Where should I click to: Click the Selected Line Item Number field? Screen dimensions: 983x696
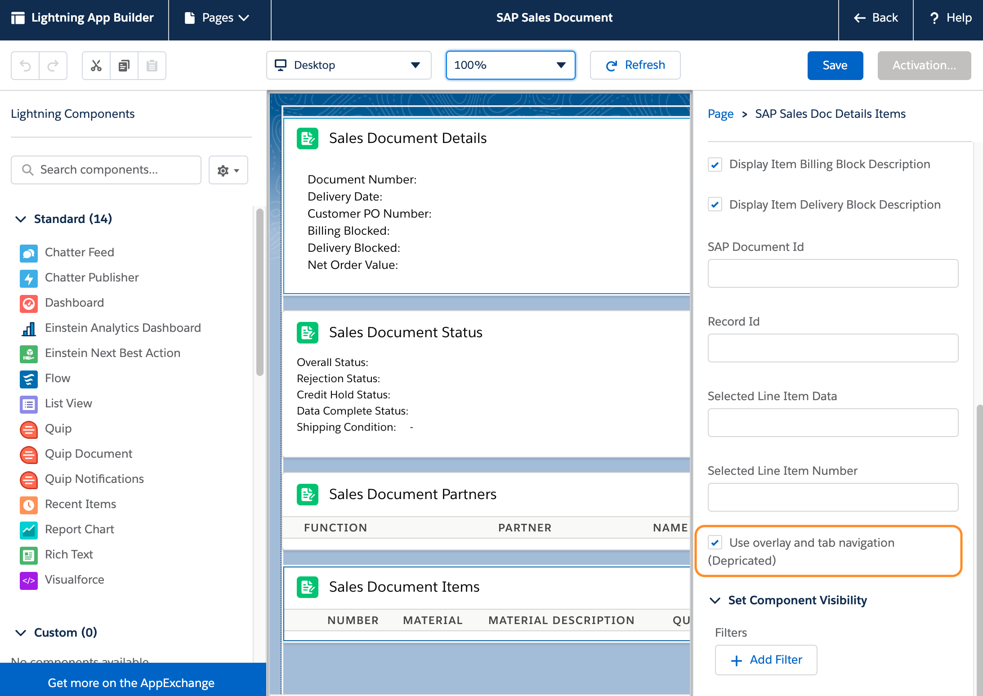(833, 497)
